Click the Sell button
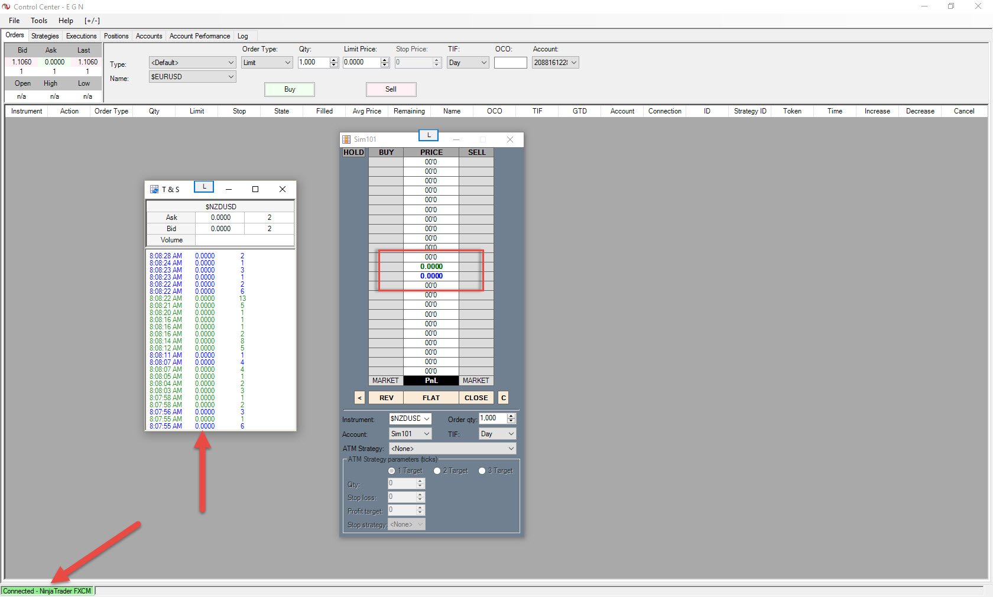Viewport: 993px width, 597px height. point(391,89)
